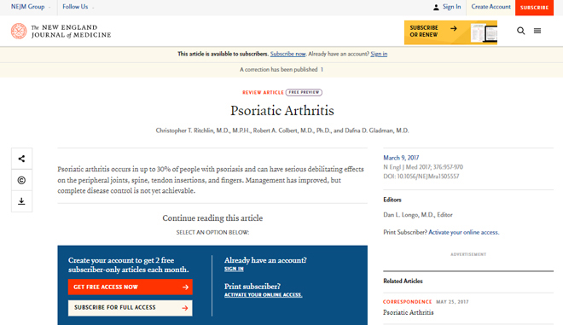This screenshot has height=325, width=563.
Task: Open related Psoriatic Arthritis correspondence article
Action: [x=409, y=312]
